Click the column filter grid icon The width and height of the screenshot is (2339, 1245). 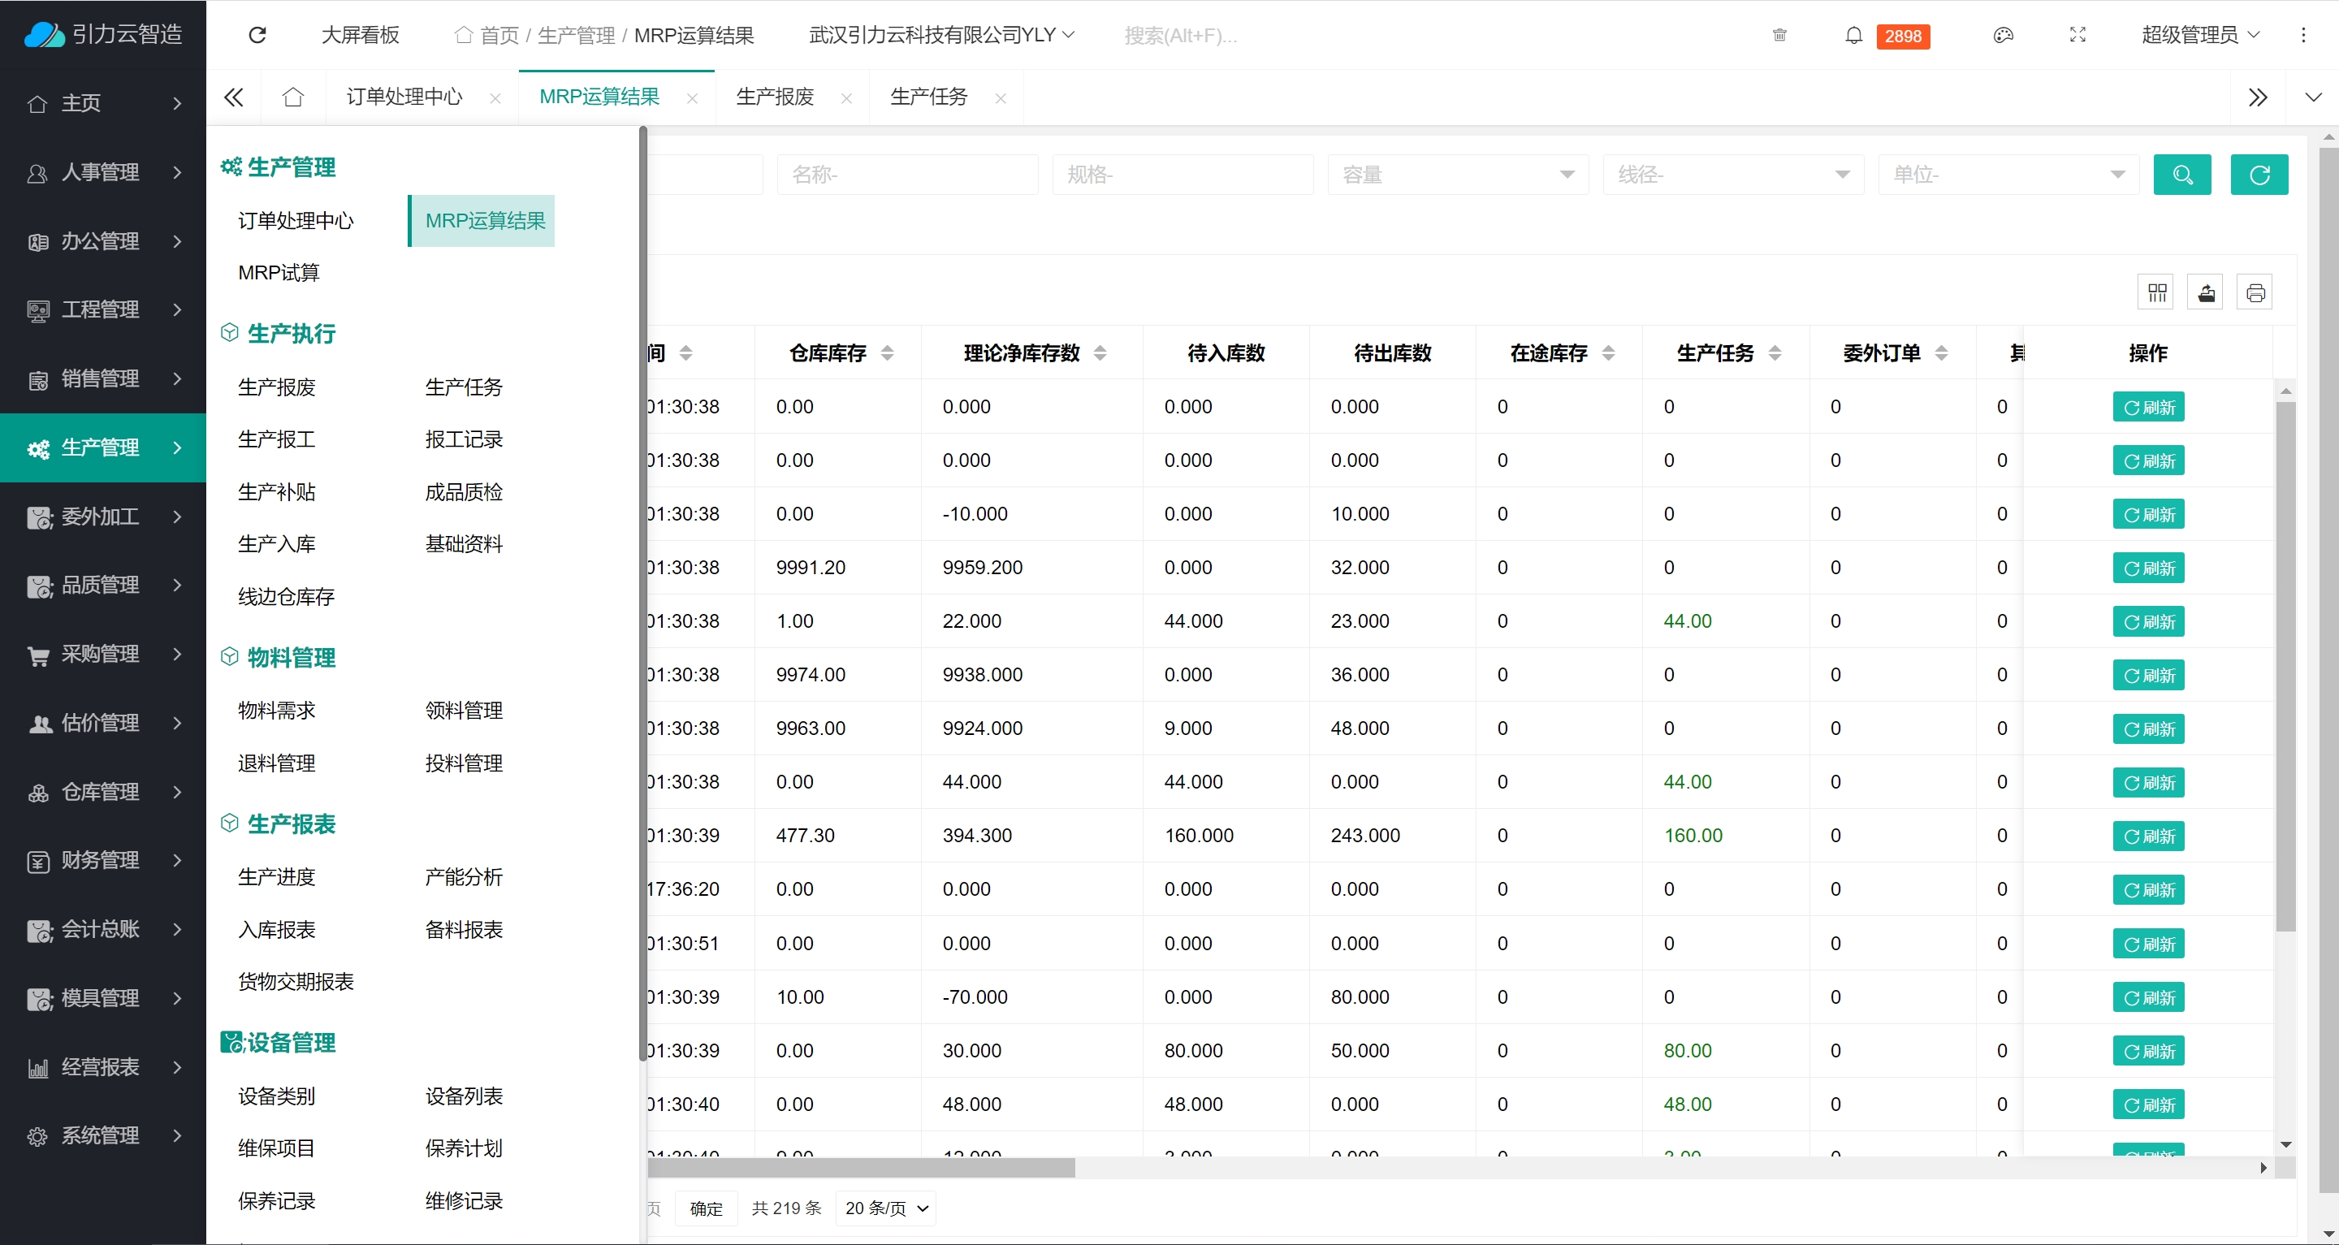tap(2157, 292)
